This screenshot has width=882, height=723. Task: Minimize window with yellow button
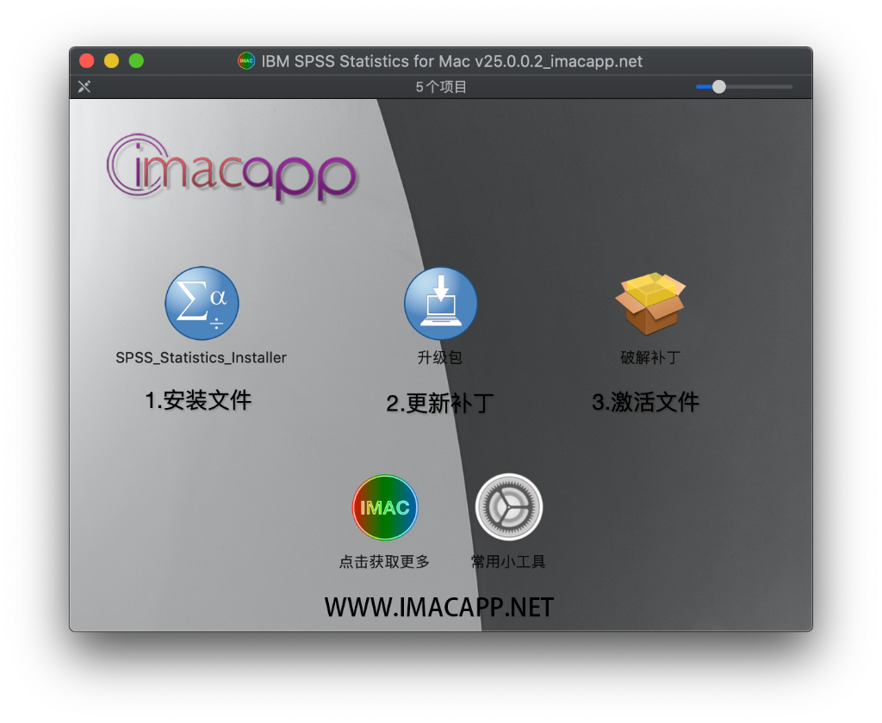111,61
